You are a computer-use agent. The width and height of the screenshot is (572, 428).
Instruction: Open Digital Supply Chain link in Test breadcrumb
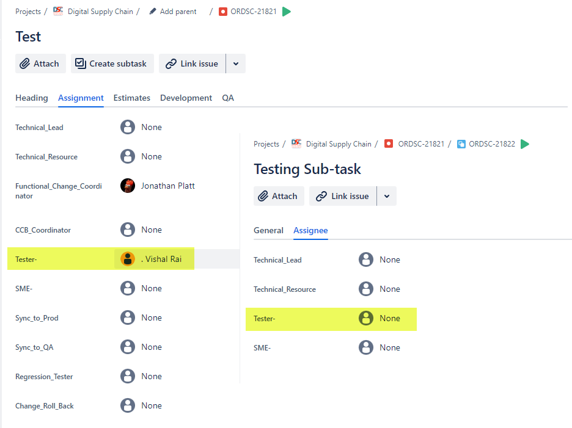coord(100,12)
